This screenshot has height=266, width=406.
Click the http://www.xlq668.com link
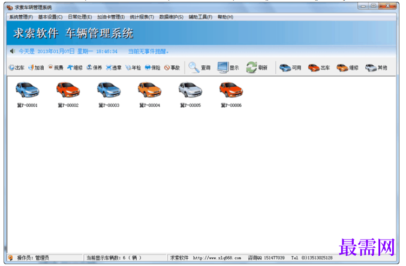point(217,258)
